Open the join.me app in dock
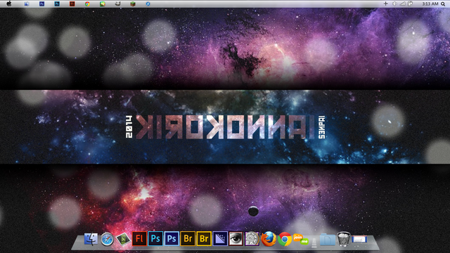 coord(300,239)
